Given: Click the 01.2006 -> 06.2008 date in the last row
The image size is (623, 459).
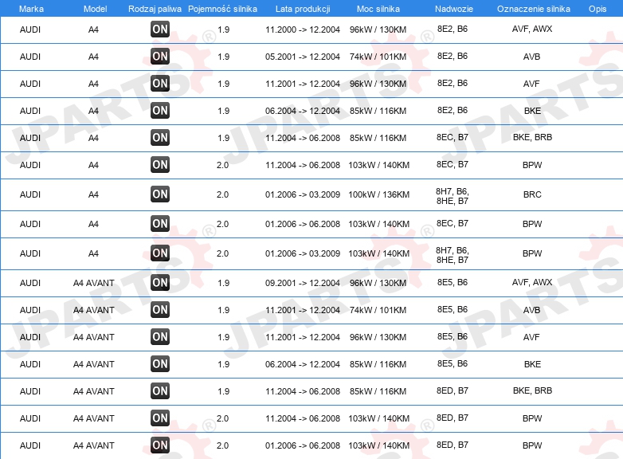Looking at the screenshot, I should [x=303, y=445].
